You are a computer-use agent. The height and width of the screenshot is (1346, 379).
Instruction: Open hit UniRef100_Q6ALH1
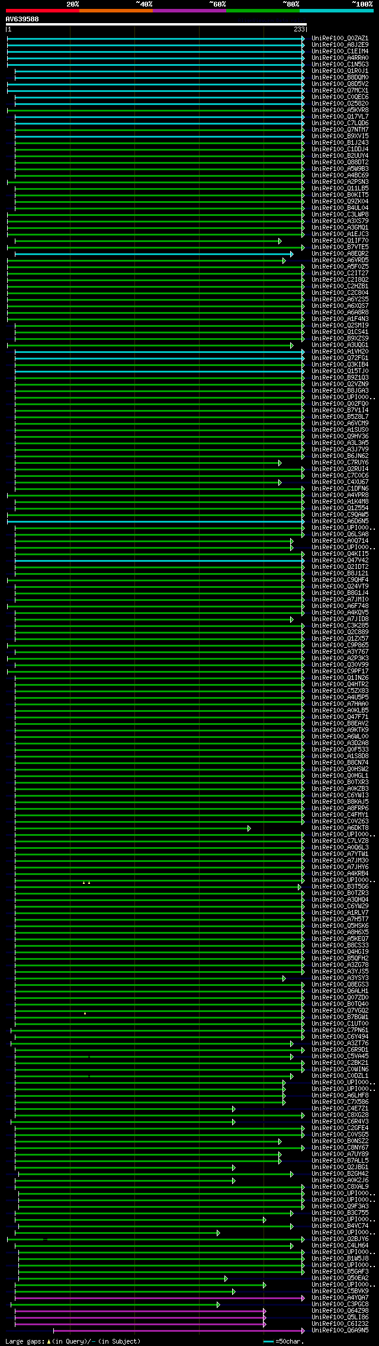click(x=340, y=991)
